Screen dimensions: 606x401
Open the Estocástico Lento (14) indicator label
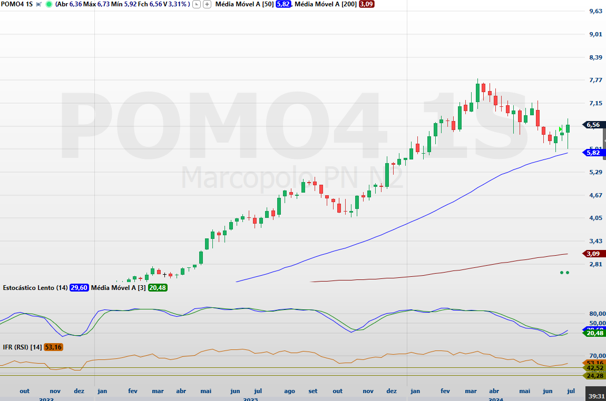tap(35, 288)
